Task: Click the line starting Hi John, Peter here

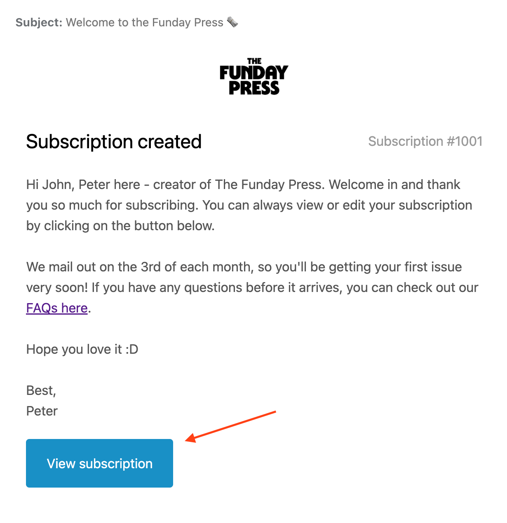Action: [x=243, y=184]
